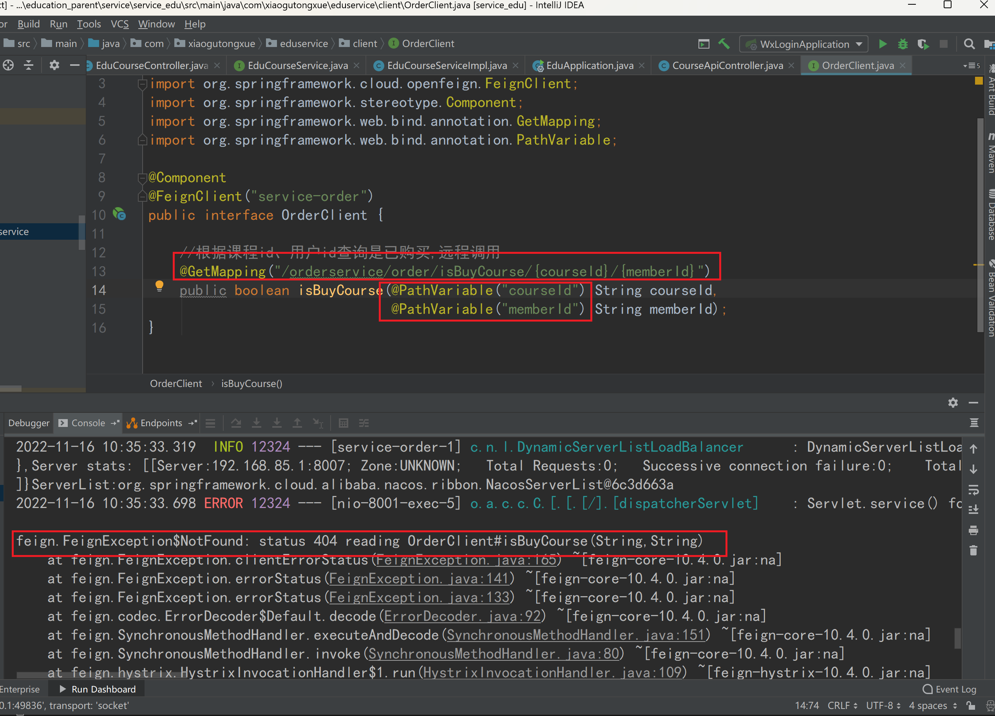Open HystrixInvocationHandler.java:109 link
Viewport: 995px width, 716px height.
(552, 673)
